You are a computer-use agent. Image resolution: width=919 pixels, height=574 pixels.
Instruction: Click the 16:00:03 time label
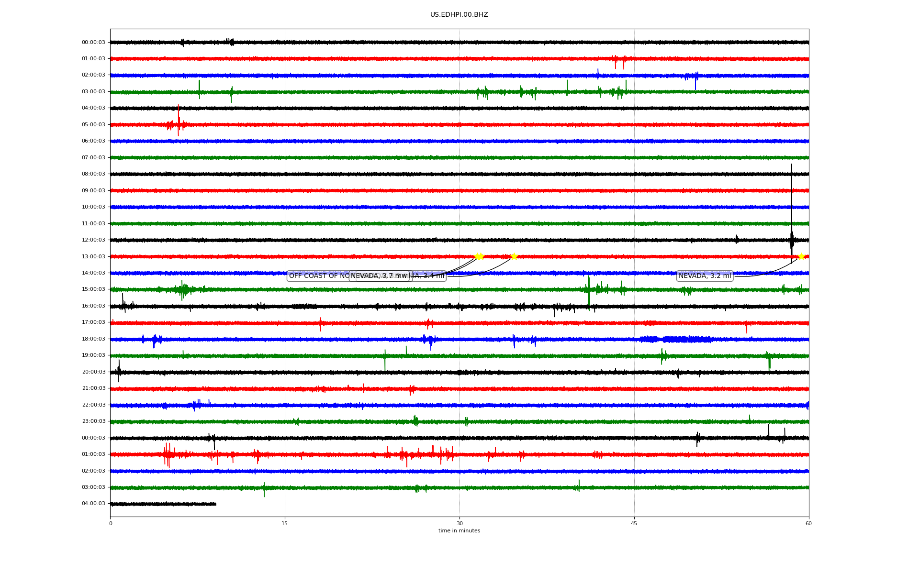point(93,306)
